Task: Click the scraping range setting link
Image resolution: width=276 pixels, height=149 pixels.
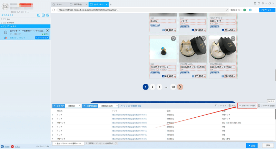Action: (131, 106)
